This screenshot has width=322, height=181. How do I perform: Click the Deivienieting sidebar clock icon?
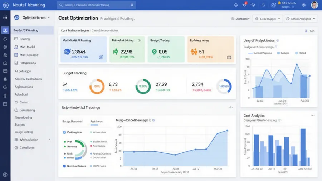click(x=16, y=110)
